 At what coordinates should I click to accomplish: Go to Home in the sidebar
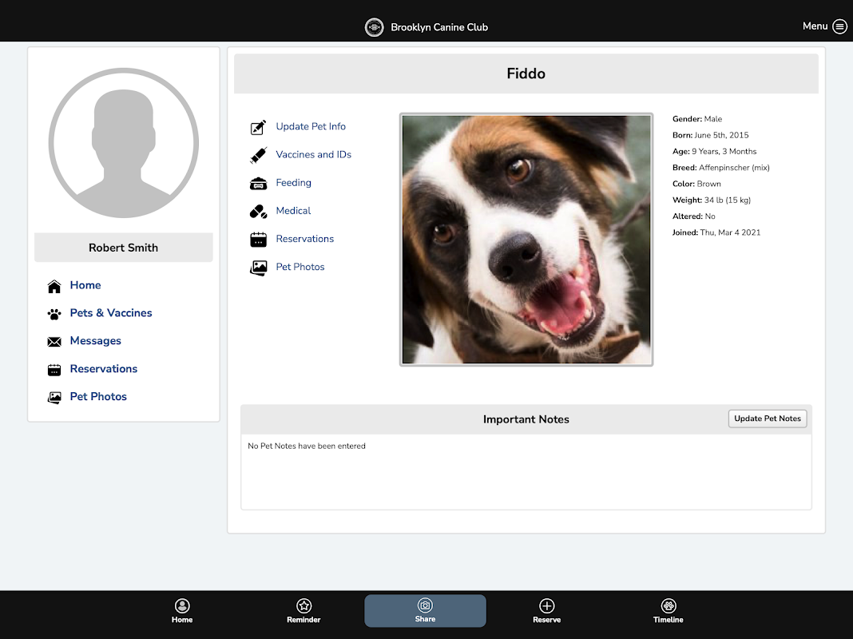(85, 285)
